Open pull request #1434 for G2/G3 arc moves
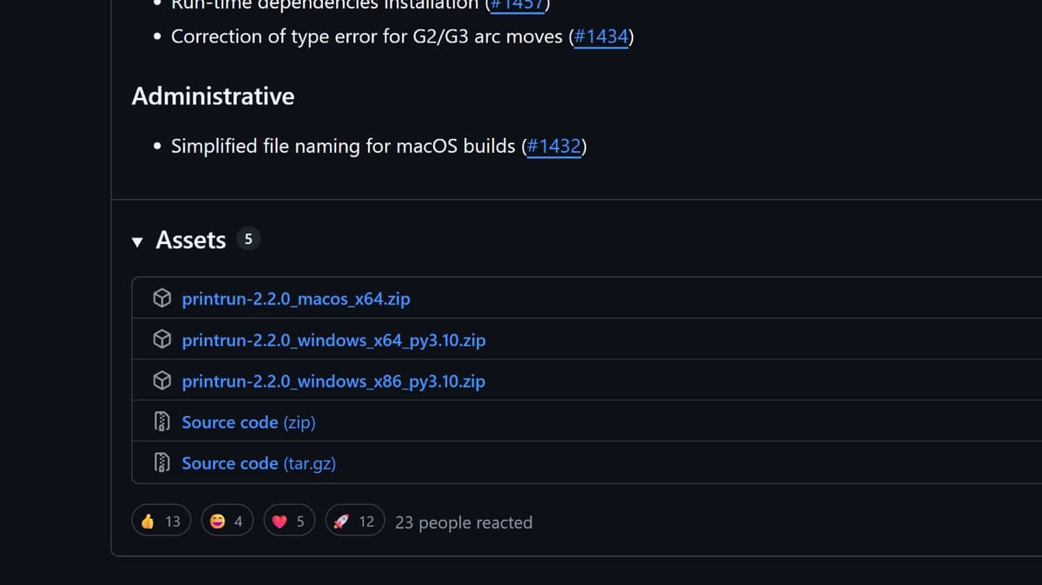 click(x=601, y=36)
